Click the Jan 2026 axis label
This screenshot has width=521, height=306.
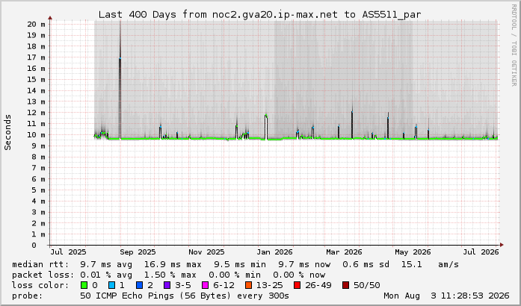tap(274, 252)
